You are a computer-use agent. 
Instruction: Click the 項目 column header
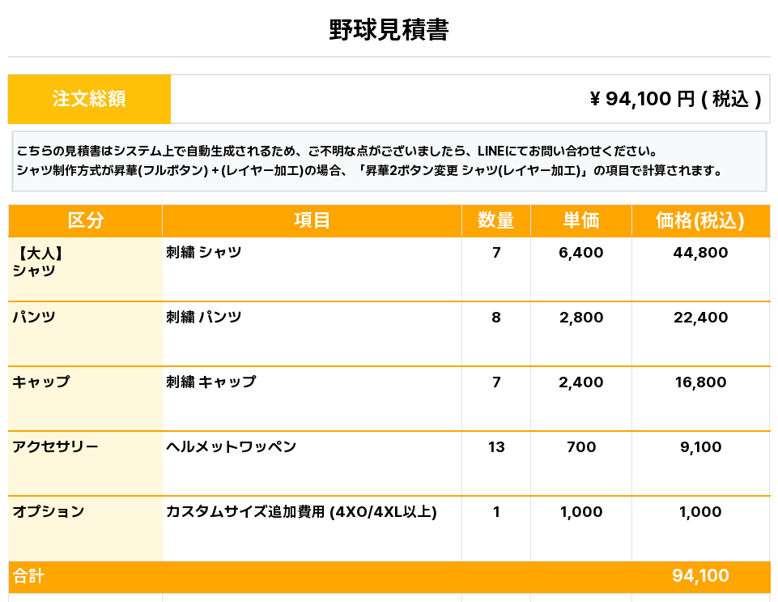[312, 220]
